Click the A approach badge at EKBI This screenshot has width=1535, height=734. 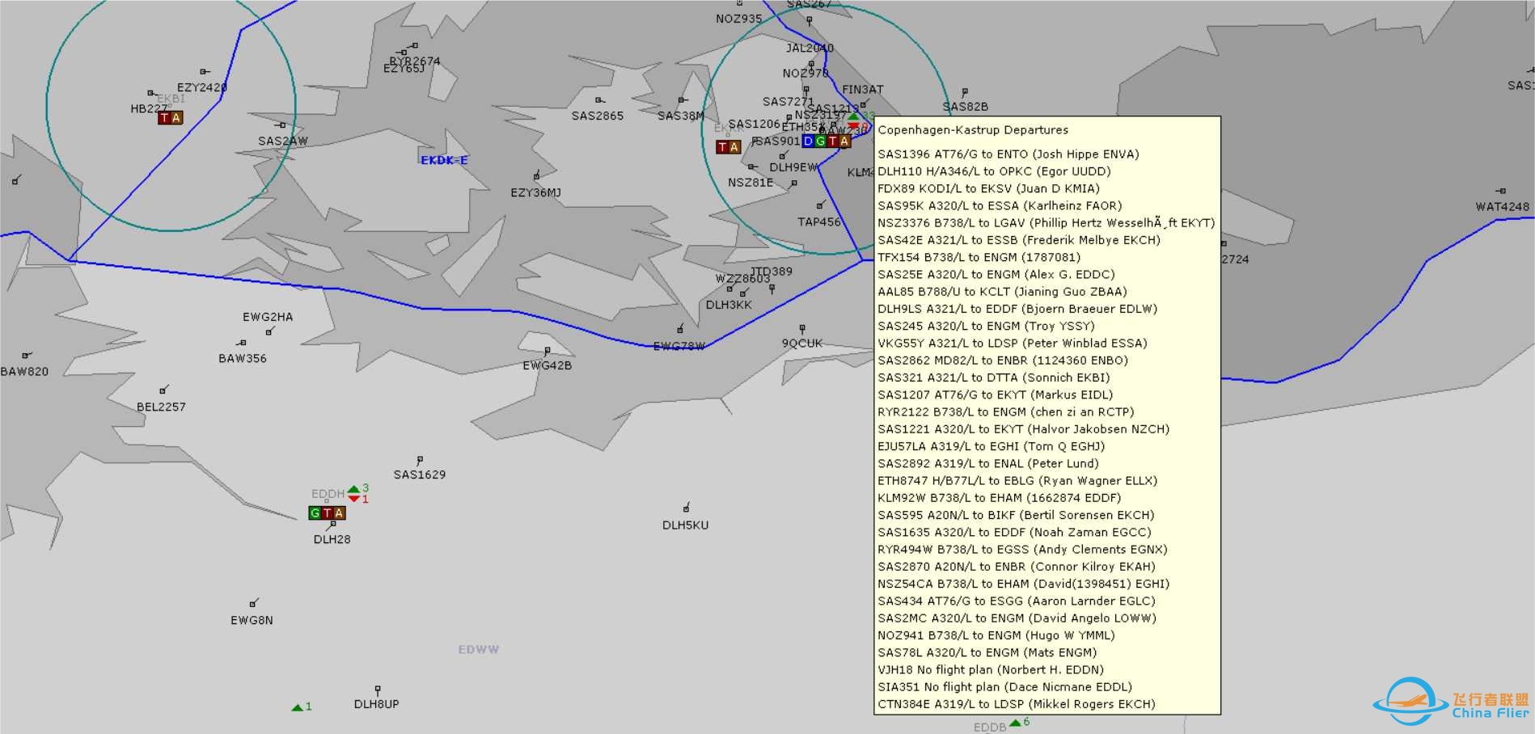click(176, 118)
